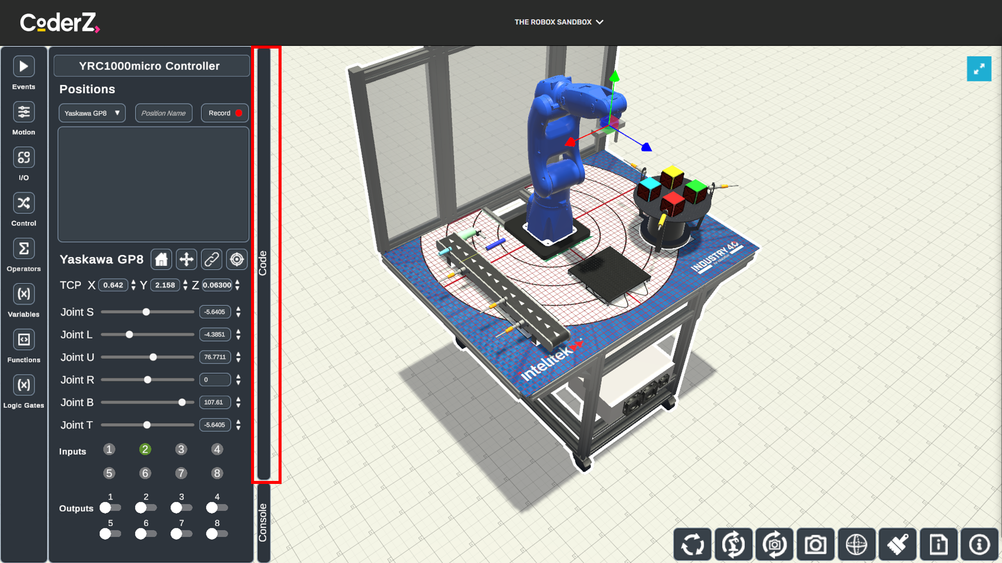Screen dimensions: 1002x563
Task: Click the target crosshair icon next to Yaskawa GP8
Action: point(236,259)
